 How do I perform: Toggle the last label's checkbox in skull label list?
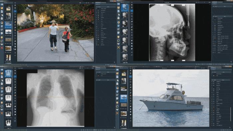click(215, 52)
